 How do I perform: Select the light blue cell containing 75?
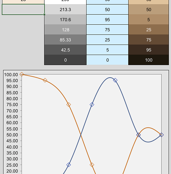[x=107, y=30]
